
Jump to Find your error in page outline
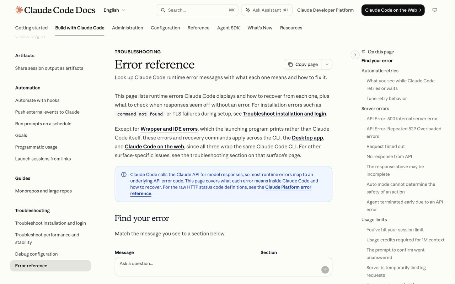tap(377, 61)
